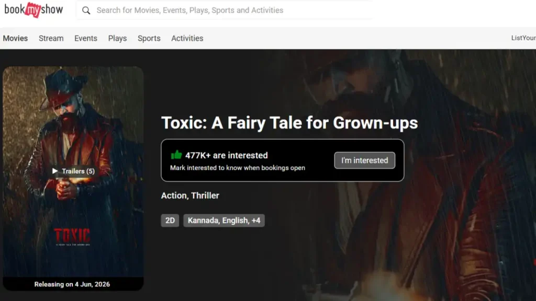Open the Sports category
This screenshot has height=301, width=536.
point(149,38)
